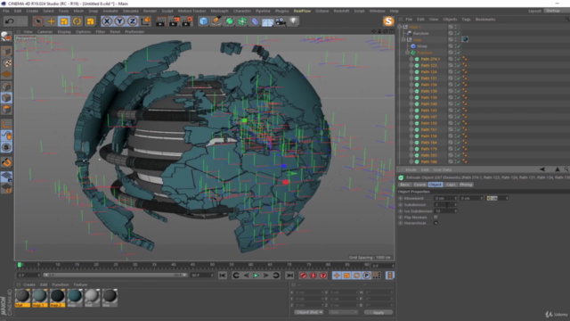
Task: Open Size mode dropdown next to Object (Rel)
Action: 343,312
